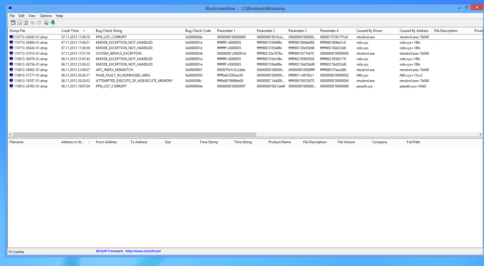This screenshot has width=484, height=266.
Task: Click the 10 Crashes status bar text
Action: tap(16, 252)
